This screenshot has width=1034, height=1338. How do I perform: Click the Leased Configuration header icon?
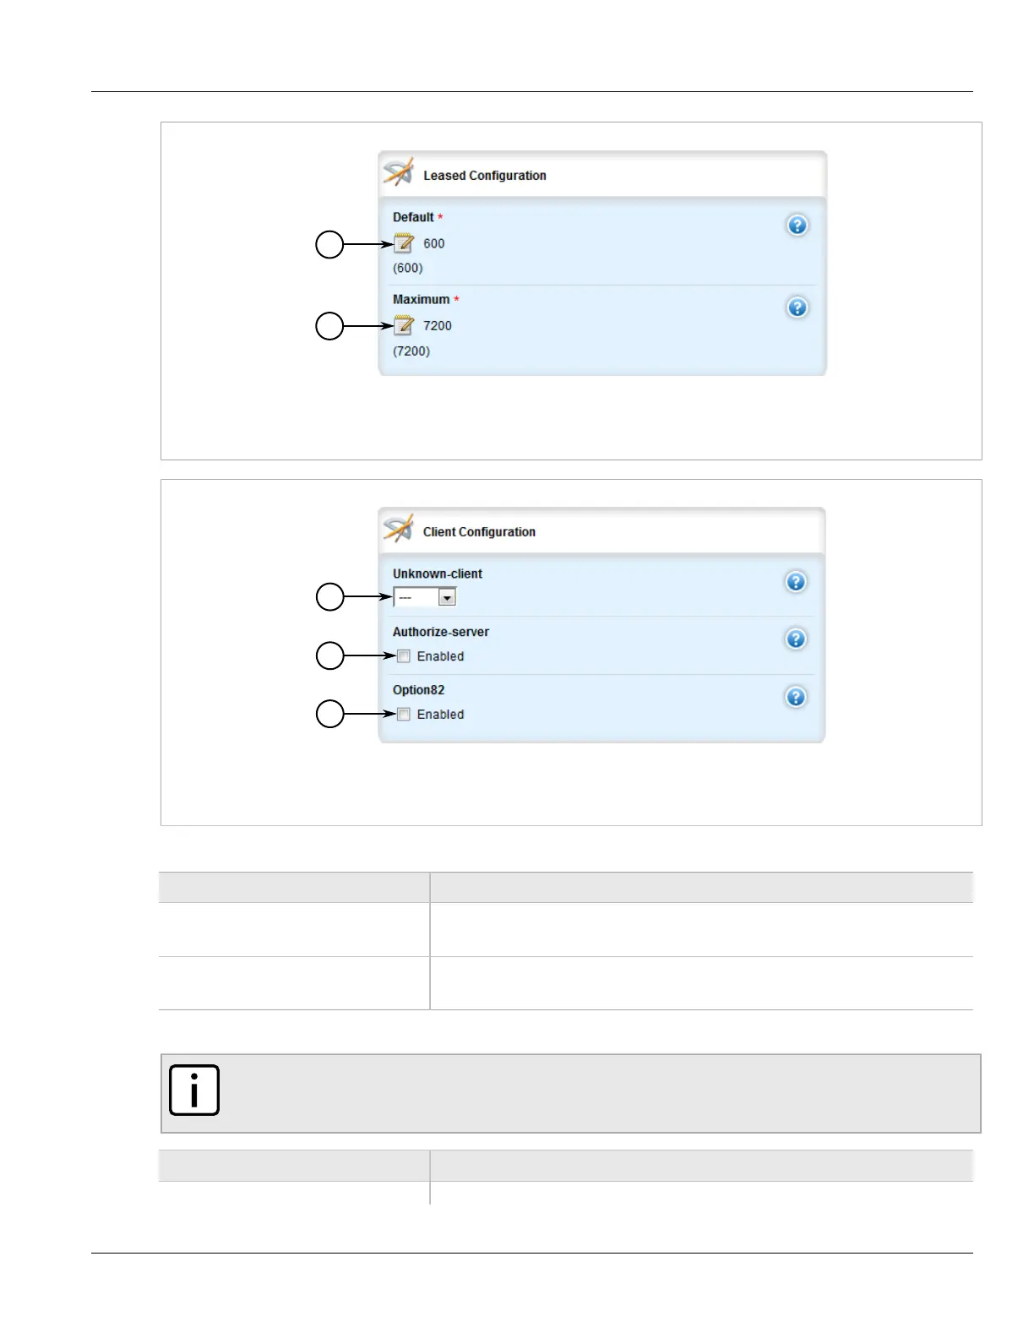pos(399,173)
